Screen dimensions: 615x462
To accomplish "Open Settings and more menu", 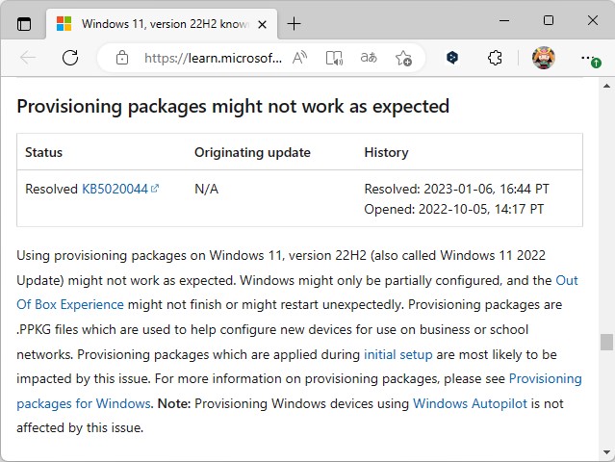I will pyautogui.click(x=589, y=58).
